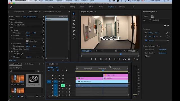Hide the YOURSELF layer in Essential Graphics
This screenshot has height=101, width=180.
point(144,20)
